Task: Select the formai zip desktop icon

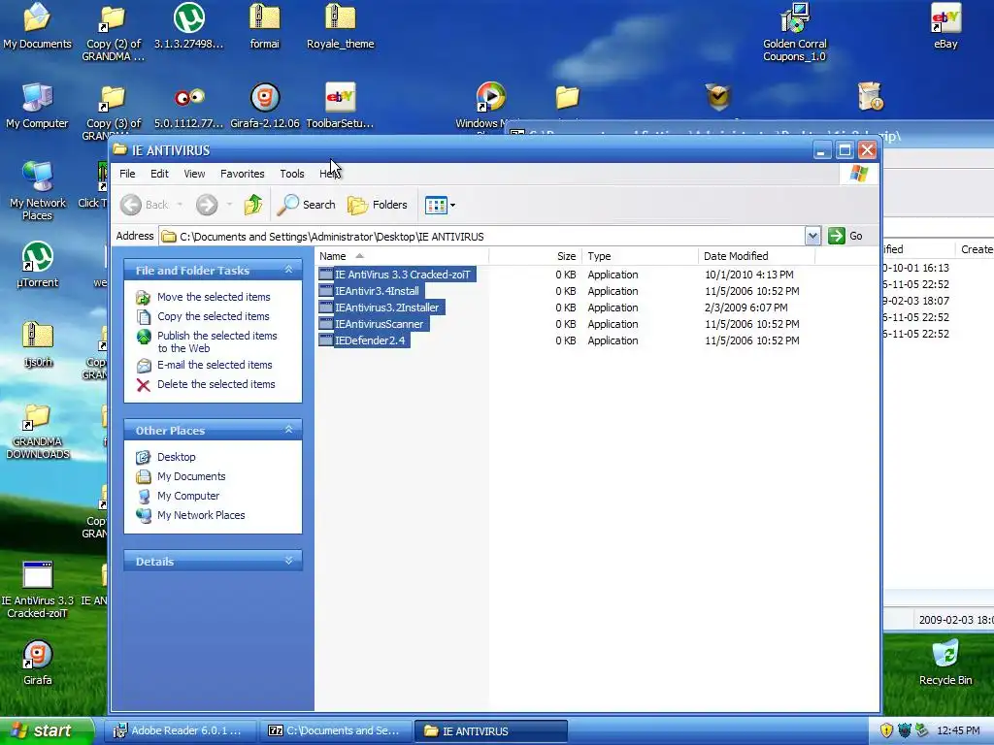Action: coord(264,26)
